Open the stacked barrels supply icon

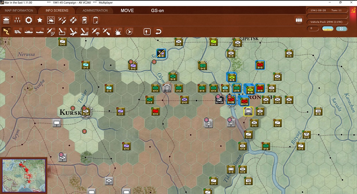coord(299,20)
